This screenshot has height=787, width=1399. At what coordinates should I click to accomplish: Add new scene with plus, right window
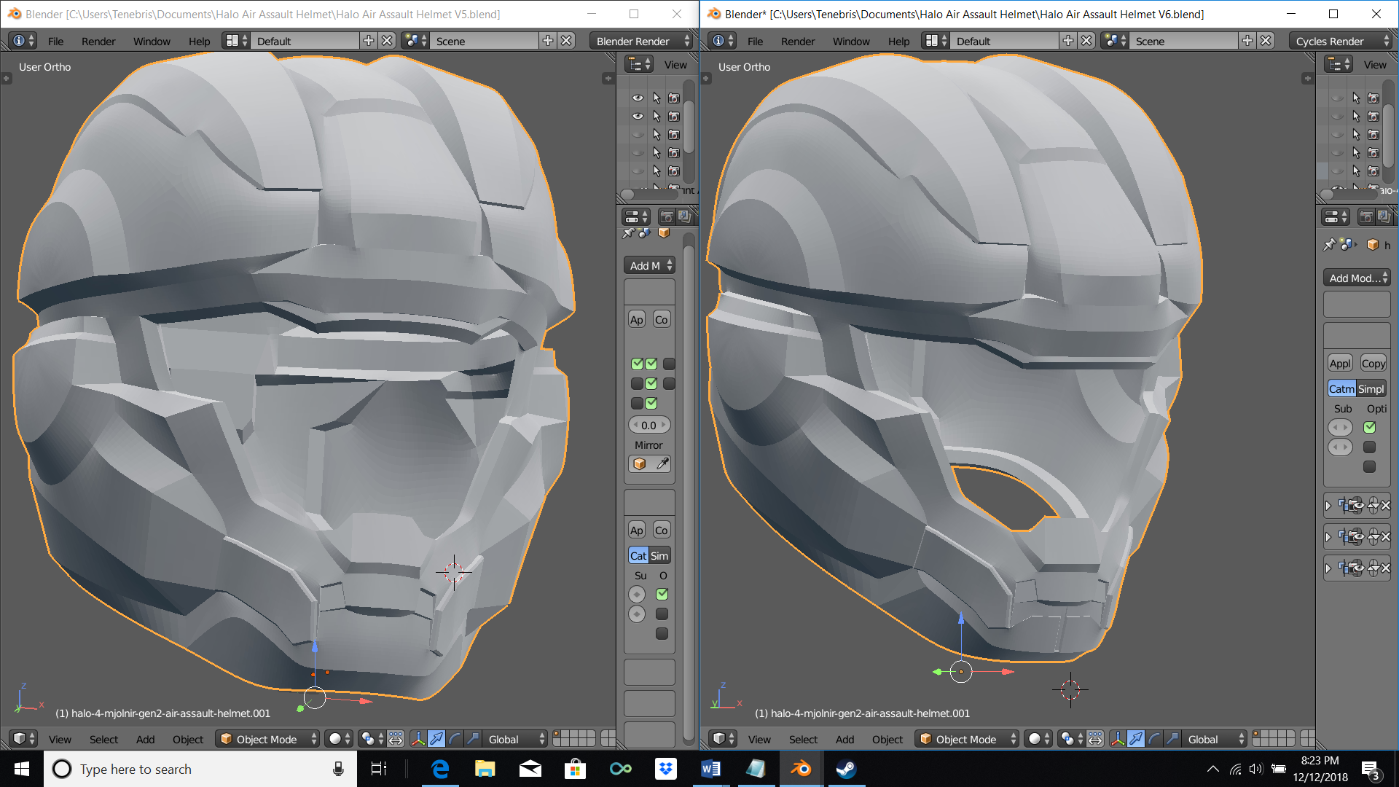pyautogui.click(x=1247, y=41)
